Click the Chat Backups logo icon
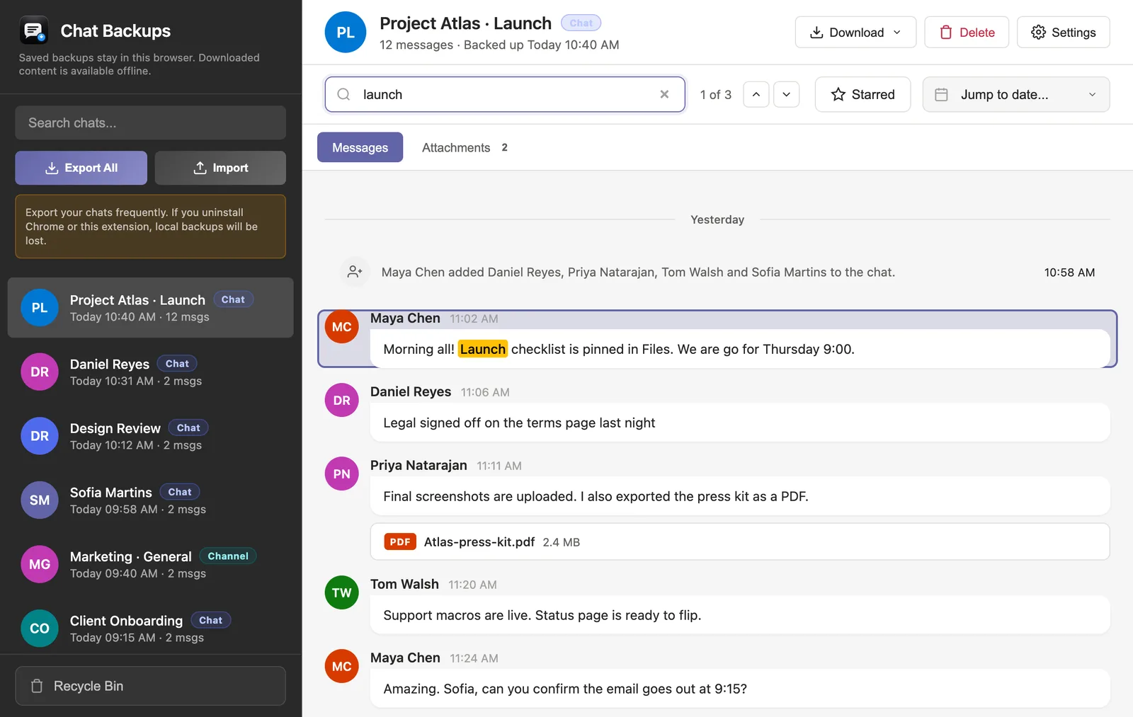The image size is (1133, 717). (33, 30)
